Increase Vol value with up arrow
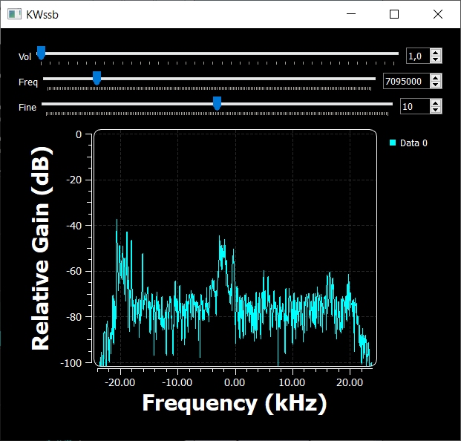 (436, 52)
